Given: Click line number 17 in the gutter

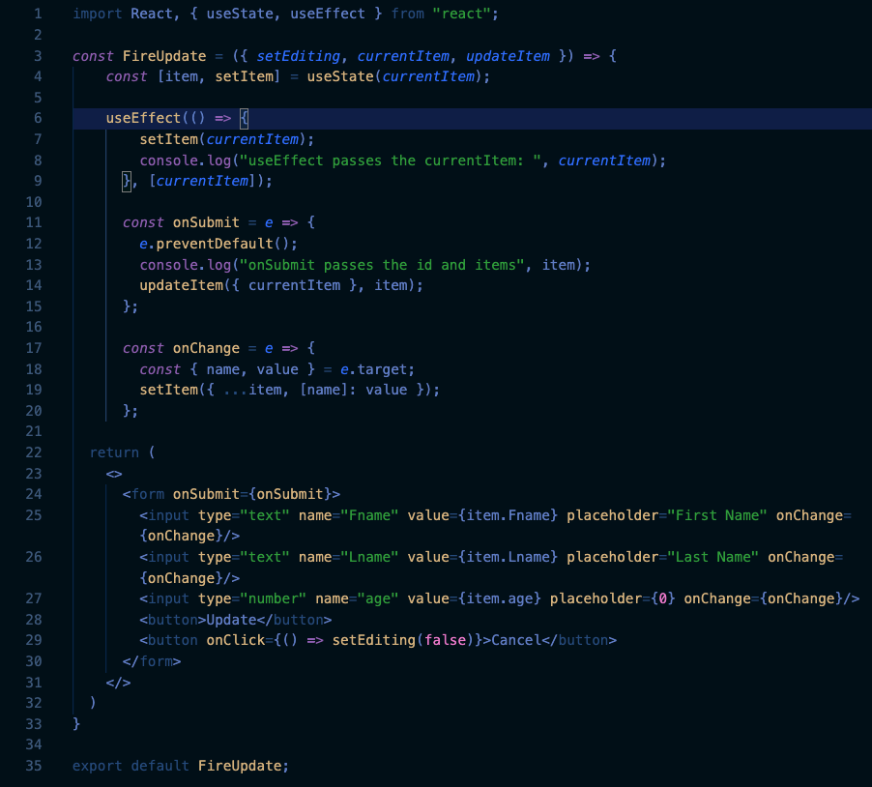Looking at the screenshot, I should tap(34, 348).
